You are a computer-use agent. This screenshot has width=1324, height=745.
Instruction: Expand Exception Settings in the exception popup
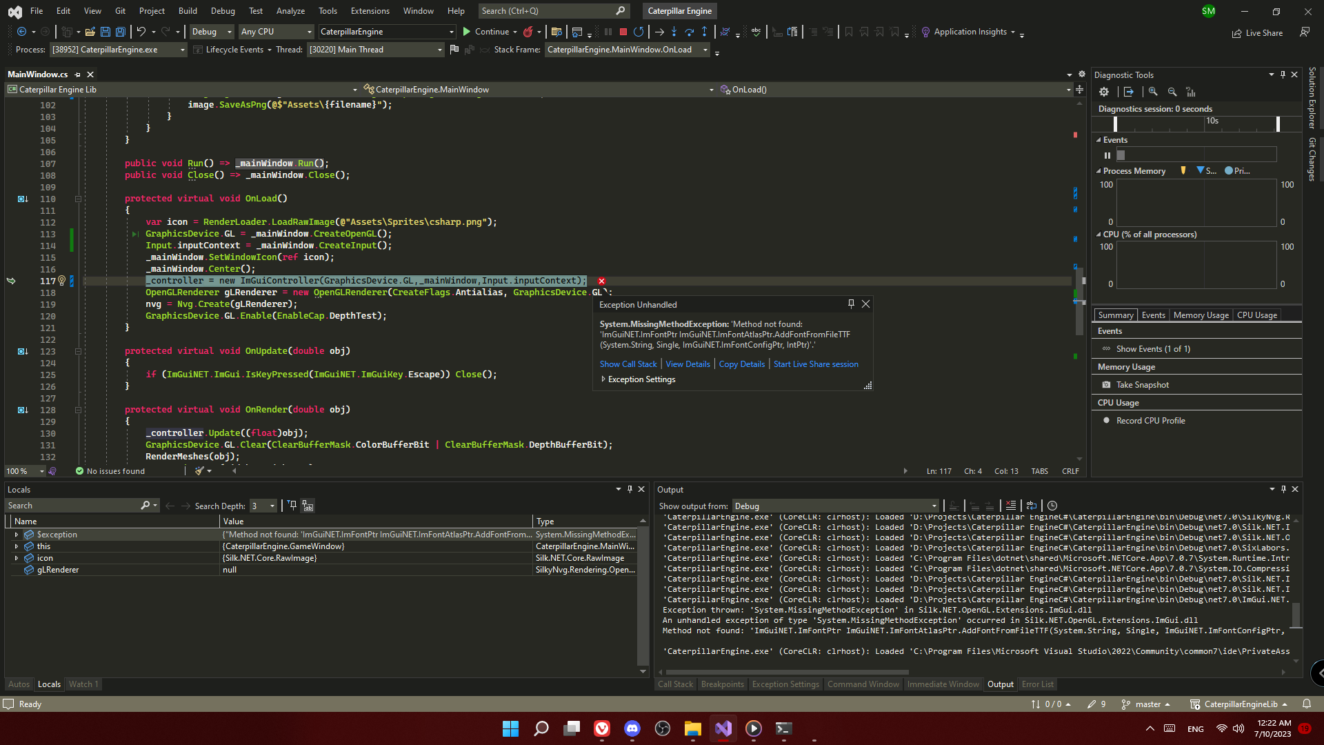point(603,379)
